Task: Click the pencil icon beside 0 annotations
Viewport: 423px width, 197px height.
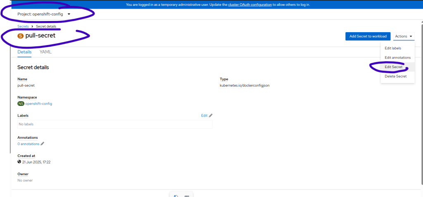Action: (x=42, y=144)
